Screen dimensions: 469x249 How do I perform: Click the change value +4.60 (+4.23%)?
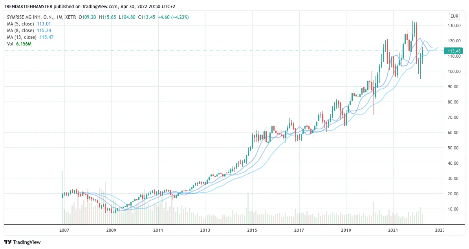point(173,17)
